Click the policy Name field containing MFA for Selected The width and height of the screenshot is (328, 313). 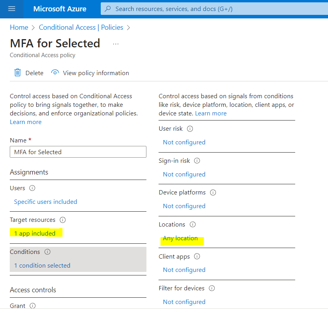(x=78, y=152)
